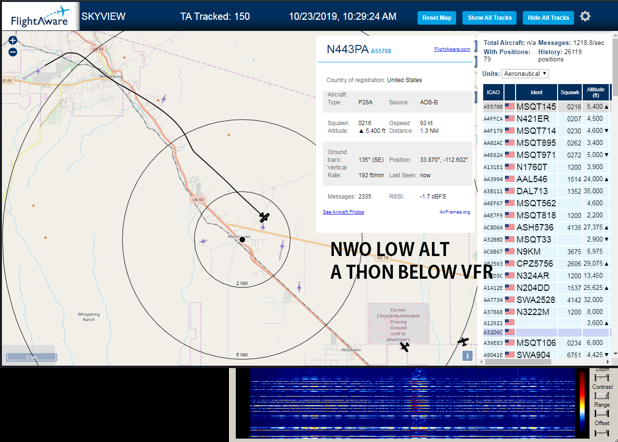This screenshot has height=442, width=618.
Task: Select the MSQT562 aircraft row
Action: point(547,203)
